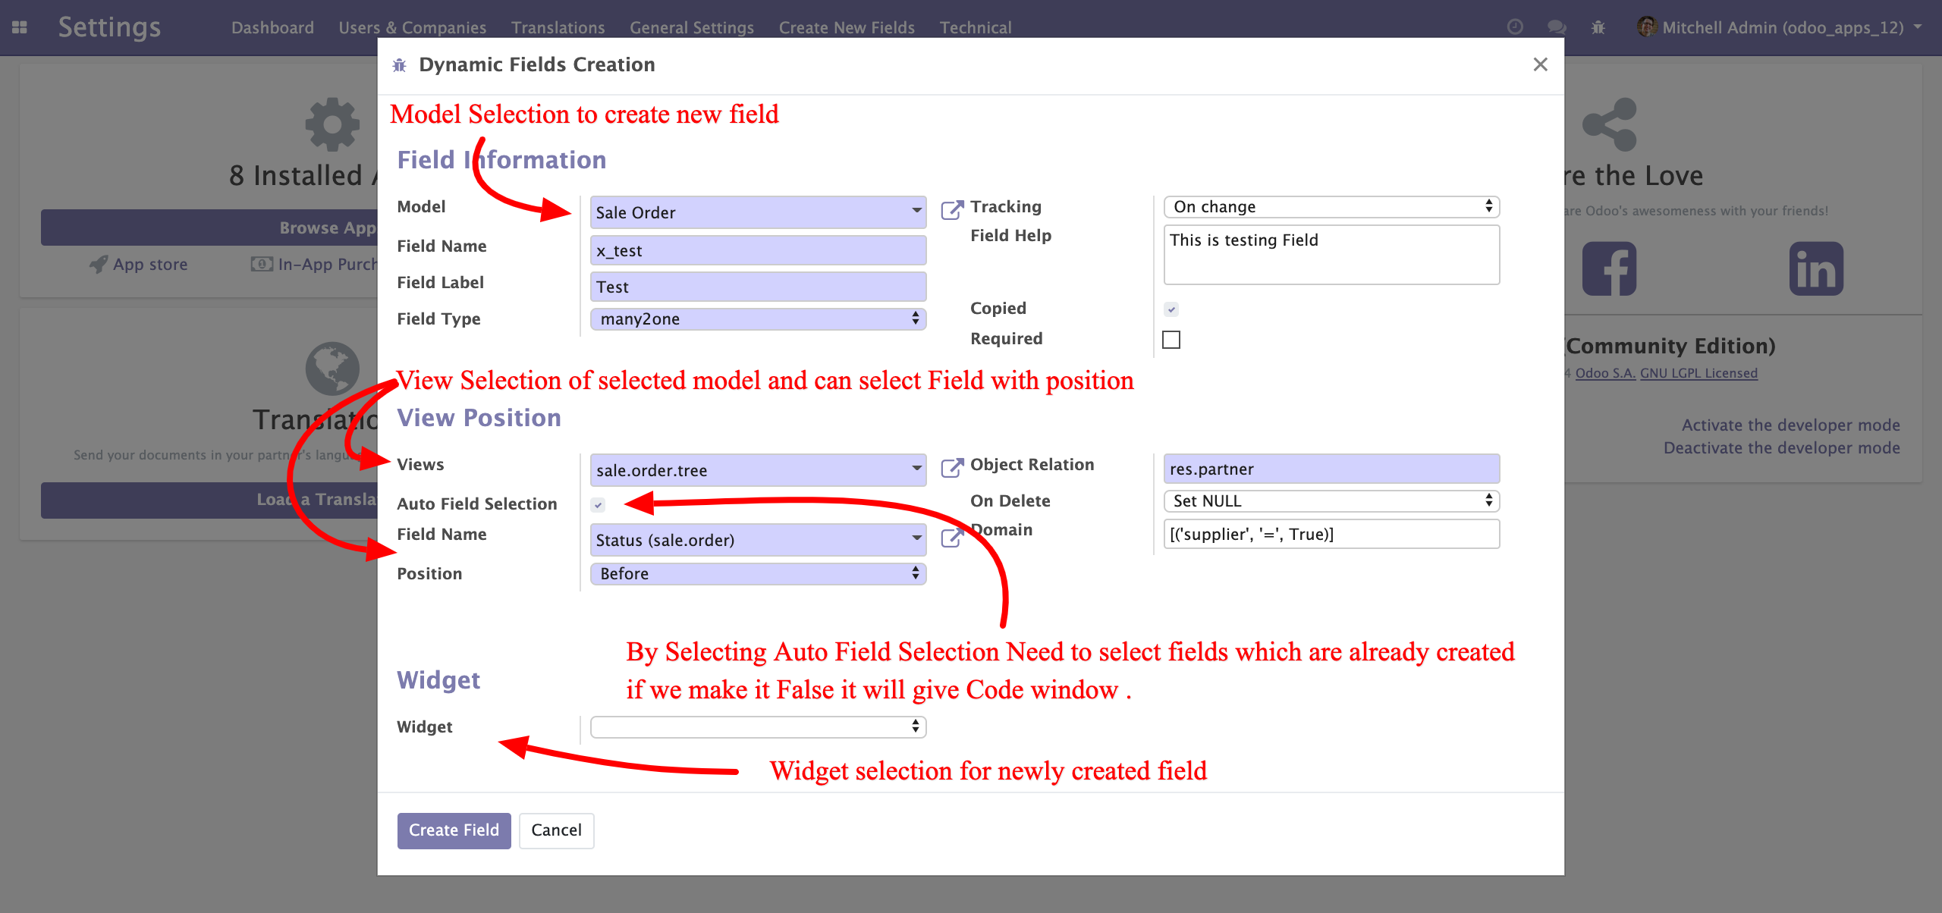
Task: Expand Field Name dropdown Status (sale.order)
Action: point(758,540)
